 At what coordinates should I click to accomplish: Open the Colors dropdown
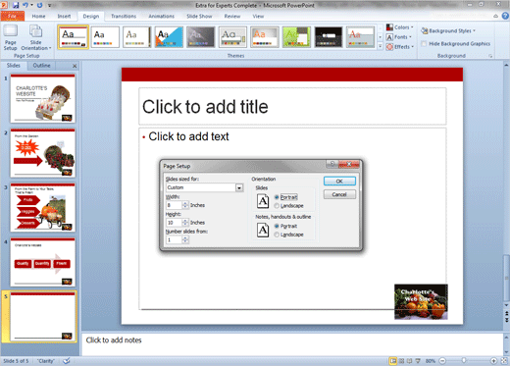[x=400, y=27]
